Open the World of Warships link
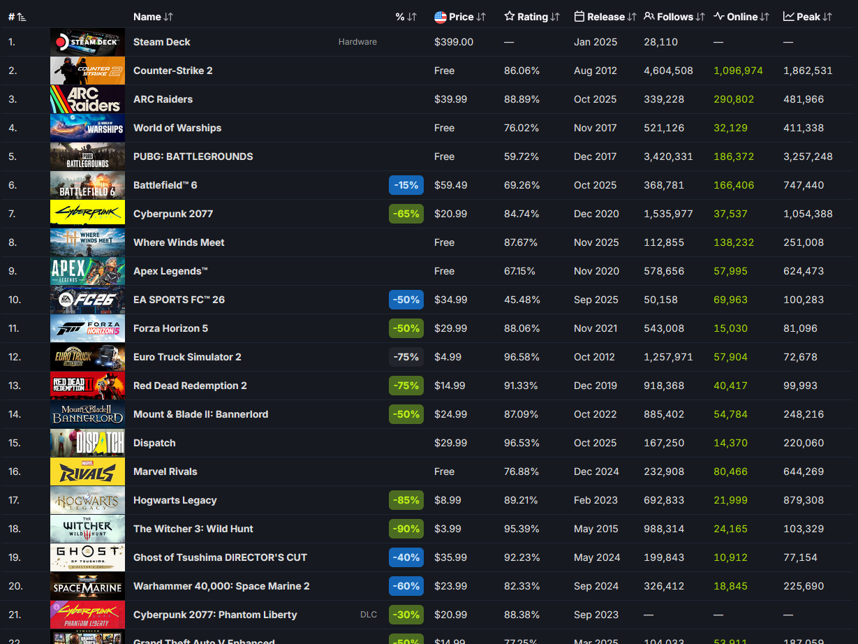This screenshot has height=644, width=858. click(177, 128)
